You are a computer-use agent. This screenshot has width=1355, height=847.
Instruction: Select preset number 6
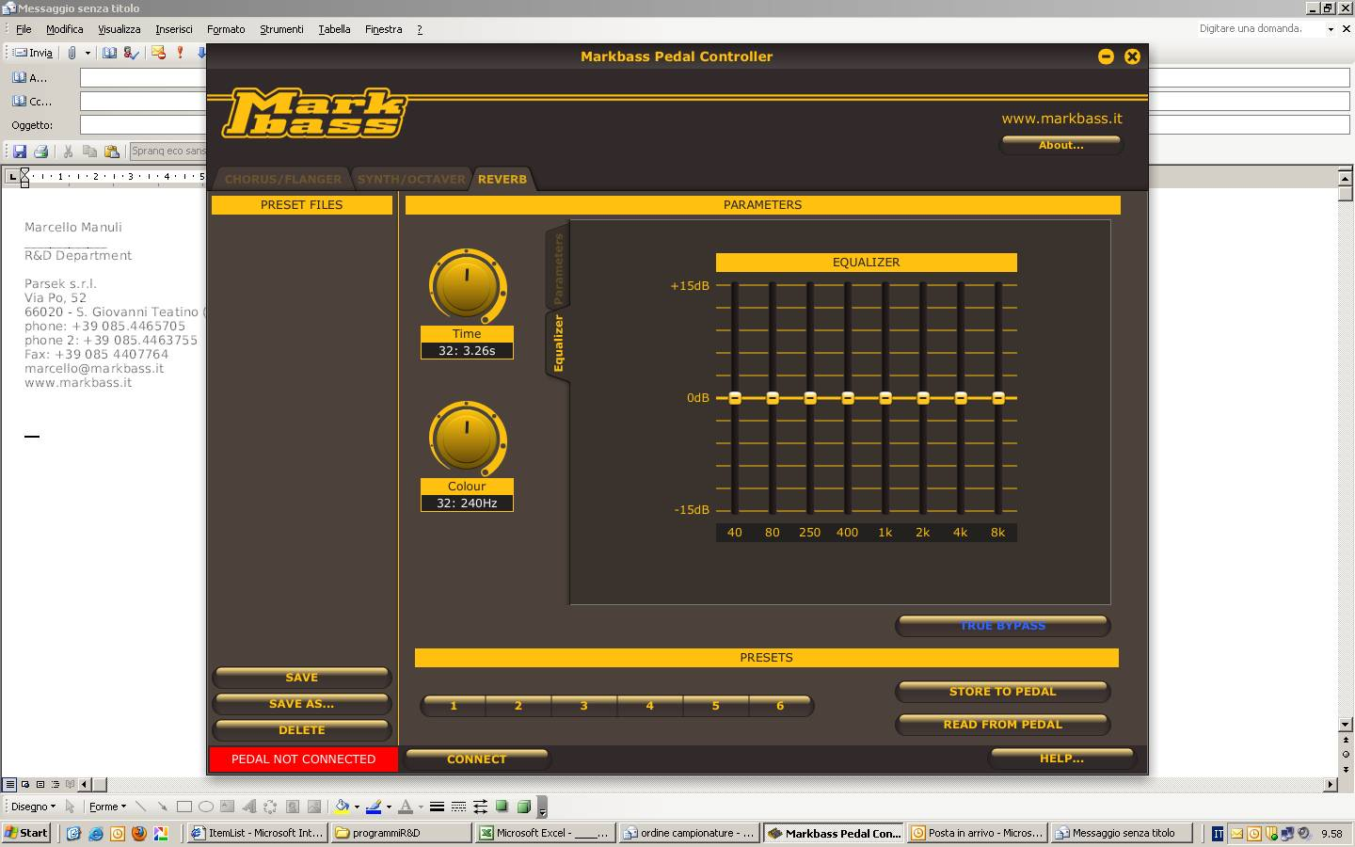click(x=780, y=706)
